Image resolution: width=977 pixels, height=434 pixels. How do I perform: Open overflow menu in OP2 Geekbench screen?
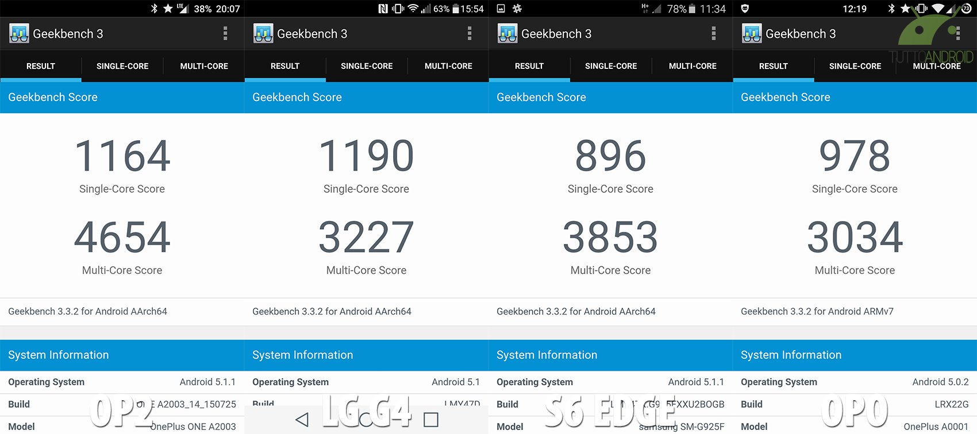point(225,33)
